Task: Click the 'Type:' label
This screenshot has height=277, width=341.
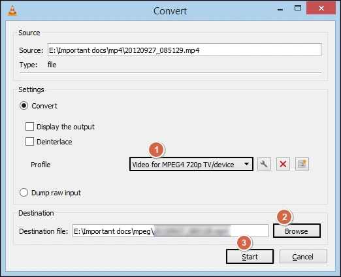Action: coord(28,65)
